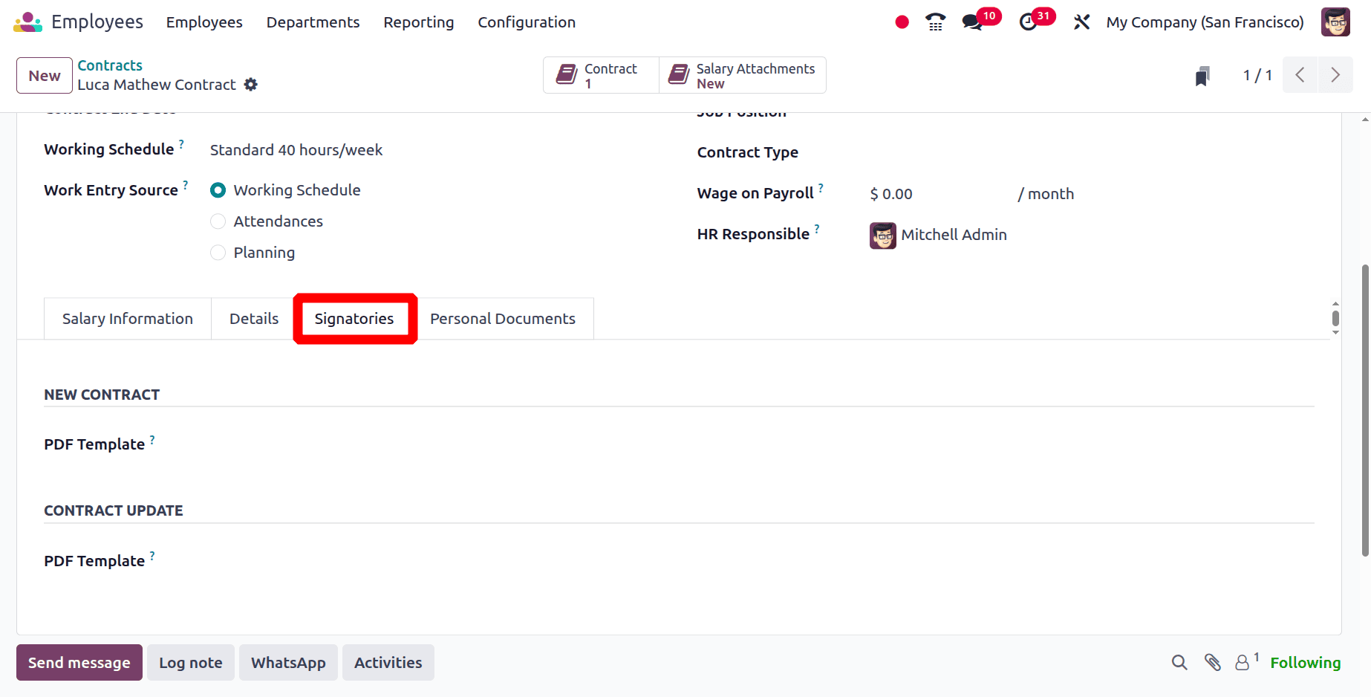
Task: Click the red recording indicator dot
Action: click(902, 22)
